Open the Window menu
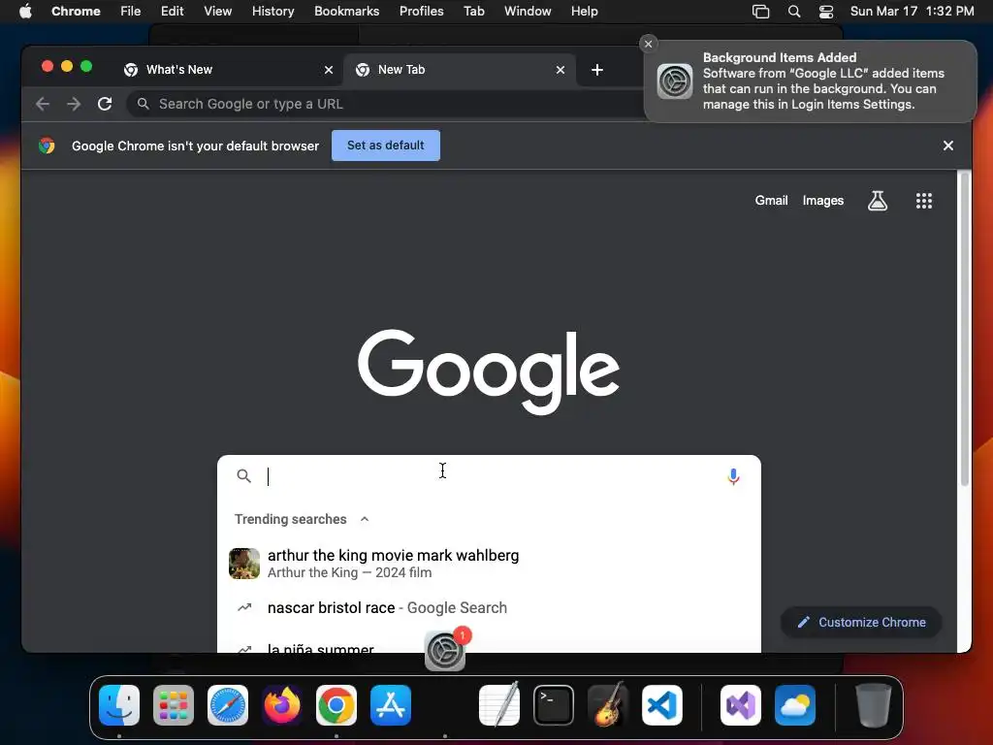 (x=528, y=11)
